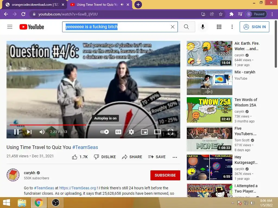Click the install app icon in address bar
This screenshot has width=278, height=208.
(203, 14)
